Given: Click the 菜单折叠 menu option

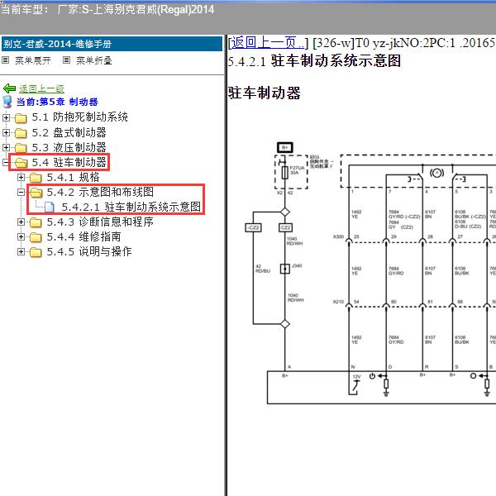Looking at the screenshot, I should coord(94,60).
